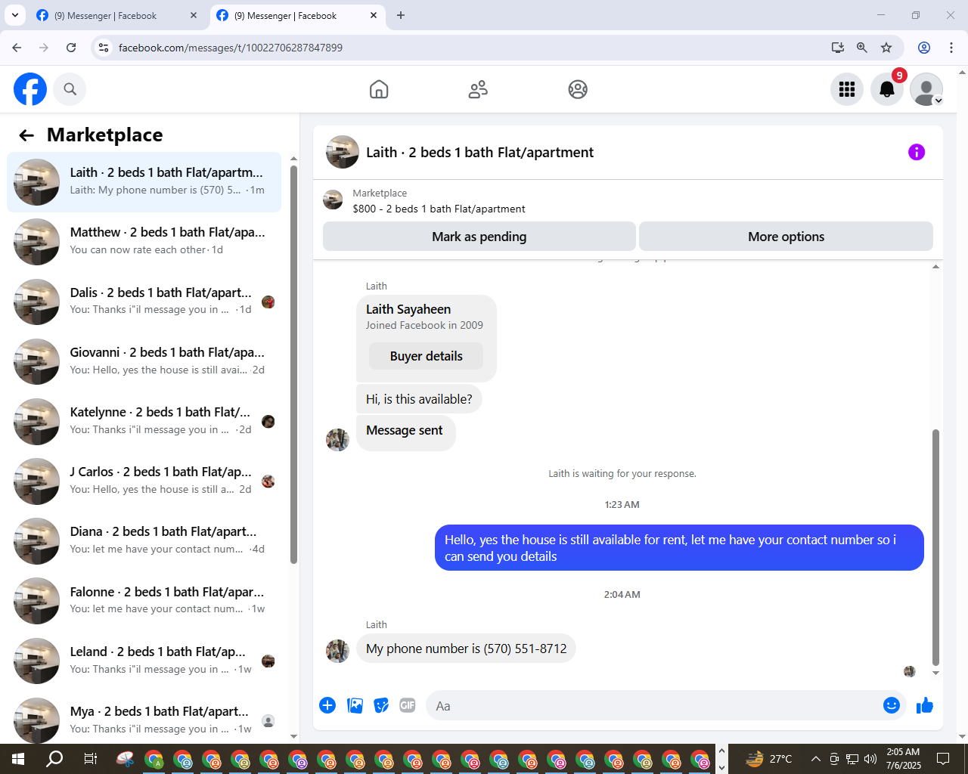The image size is (968, 774).
Task: Click the chat messages scrollbar
Action: click(x=935, y=548)
